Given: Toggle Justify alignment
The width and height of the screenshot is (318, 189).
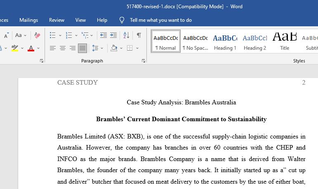Looking at the screenshot, I should (x=82, y=48).
